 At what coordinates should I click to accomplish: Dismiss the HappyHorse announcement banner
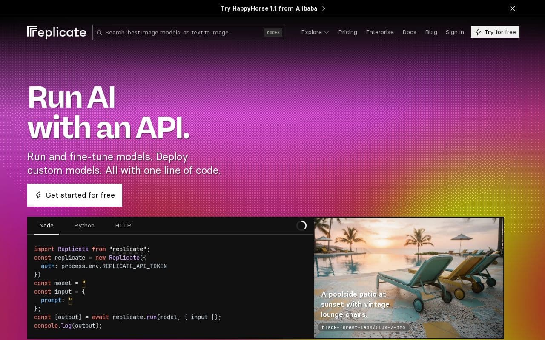[513, 8]
